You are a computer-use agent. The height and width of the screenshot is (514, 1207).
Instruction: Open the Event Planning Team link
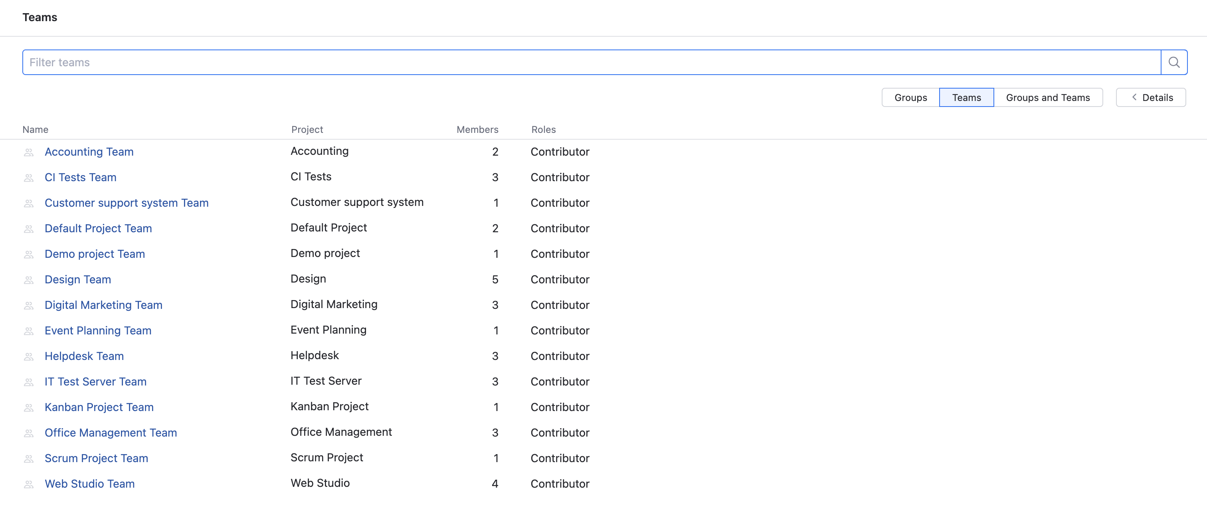coord(98,331)
